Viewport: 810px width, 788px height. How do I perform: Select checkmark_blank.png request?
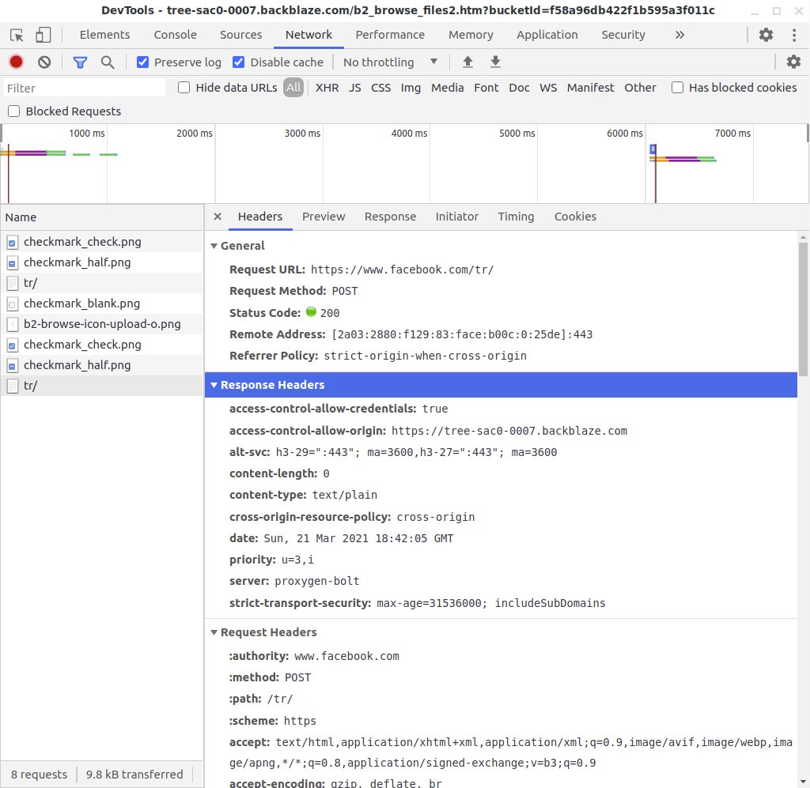click(x=102, y=304)
